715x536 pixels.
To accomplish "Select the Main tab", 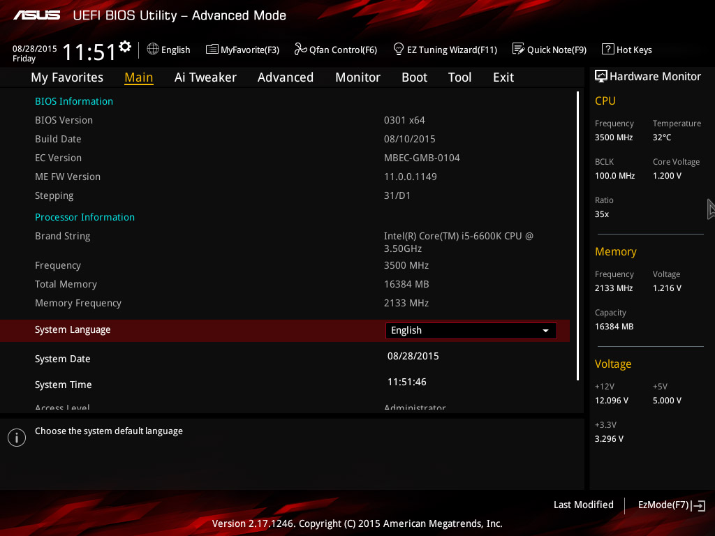I will [139, 77].
